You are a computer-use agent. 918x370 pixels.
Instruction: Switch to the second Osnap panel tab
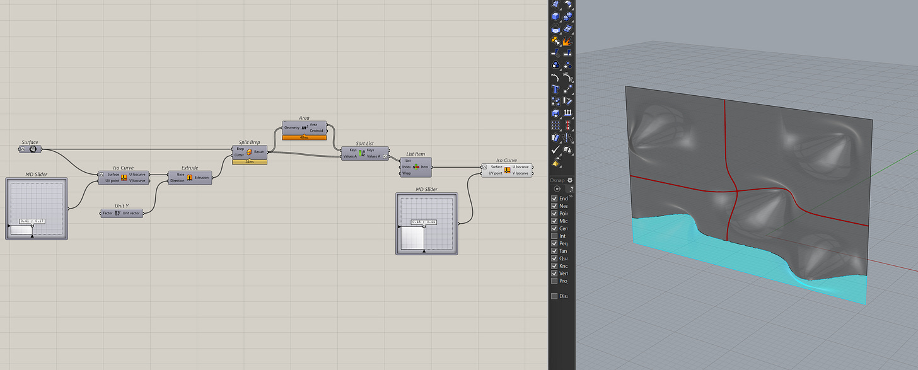tap(569, 188)
